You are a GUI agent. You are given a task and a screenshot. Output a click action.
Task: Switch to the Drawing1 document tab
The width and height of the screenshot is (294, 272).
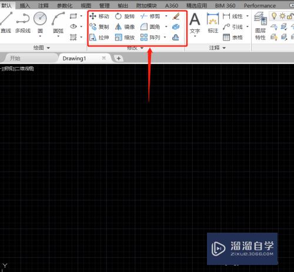point(74,58)
